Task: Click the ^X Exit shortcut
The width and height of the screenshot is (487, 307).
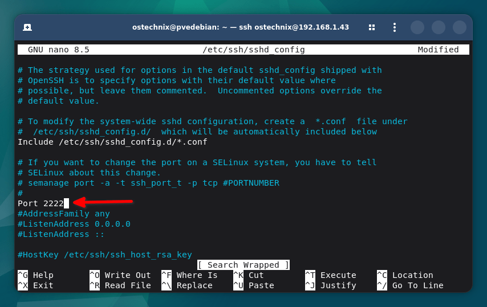Action: point(36,285)
